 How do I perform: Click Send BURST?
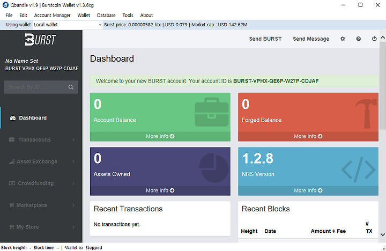(265, 39)
